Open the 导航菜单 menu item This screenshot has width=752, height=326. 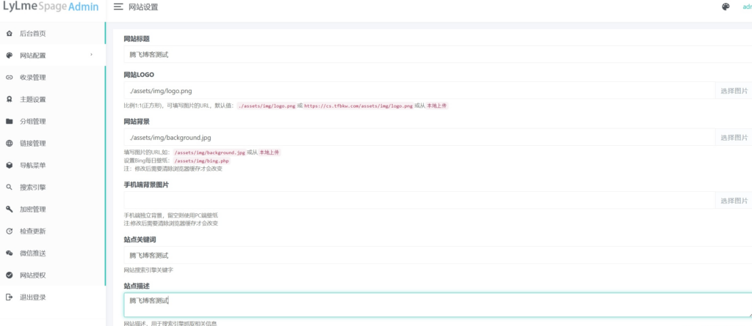pyautogui.click(x=32, y=166)
